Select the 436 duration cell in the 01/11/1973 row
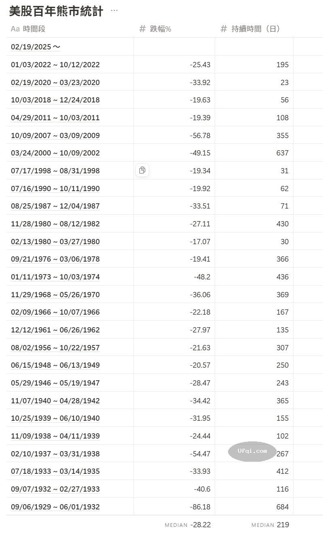The image size is (323, 539). click(254, 277)
